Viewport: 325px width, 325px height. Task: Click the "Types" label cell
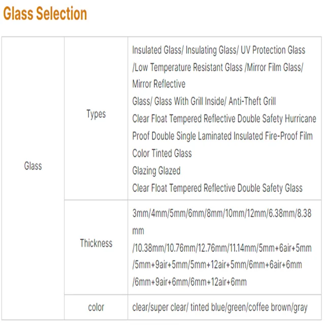click(x=96, y=114)
